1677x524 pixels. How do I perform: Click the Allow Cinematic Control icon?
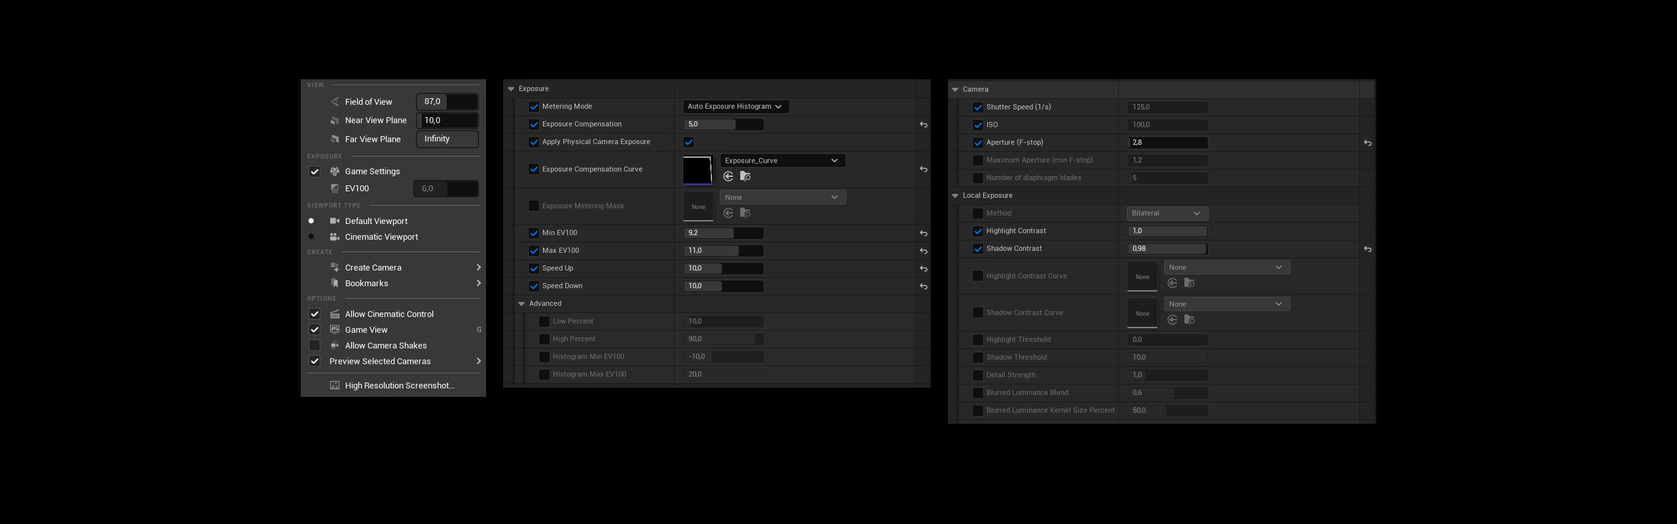coord(335,314)
